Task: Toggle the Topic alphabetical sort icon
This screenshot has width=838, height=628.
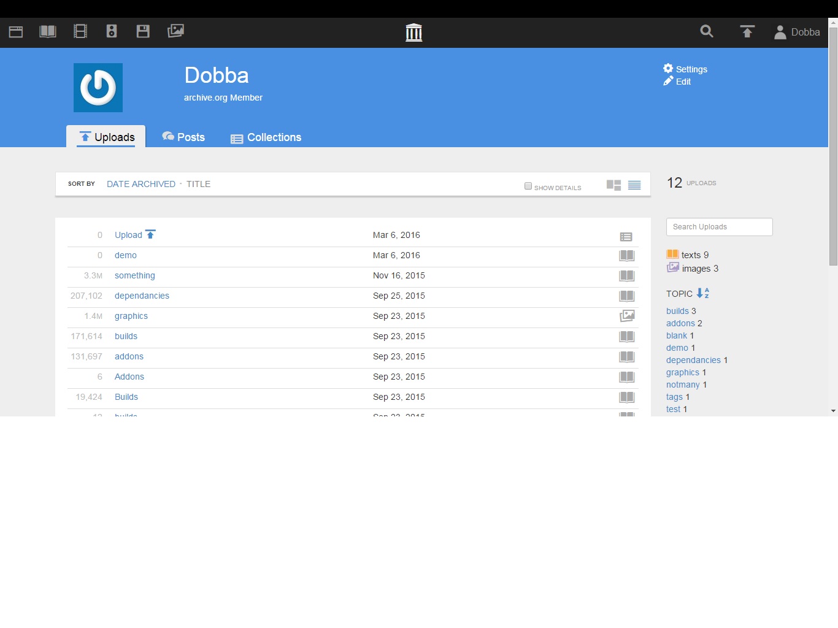Action: pos(703,294)
